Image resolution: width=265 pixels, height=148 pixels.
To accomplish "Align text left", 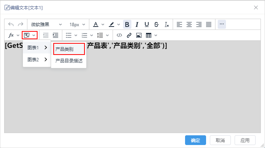I will tap(179, 25).
